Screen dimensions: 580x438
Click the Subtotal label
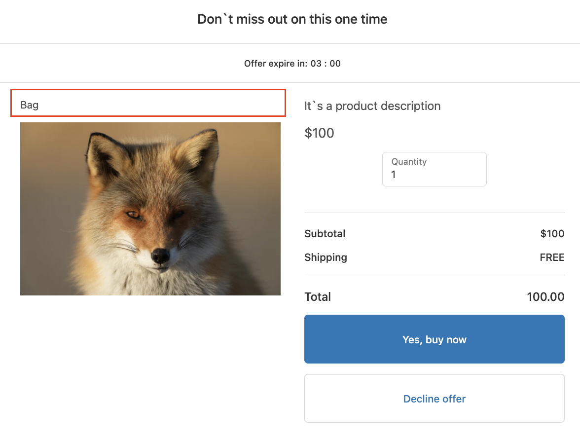click(x=325, y=234)
